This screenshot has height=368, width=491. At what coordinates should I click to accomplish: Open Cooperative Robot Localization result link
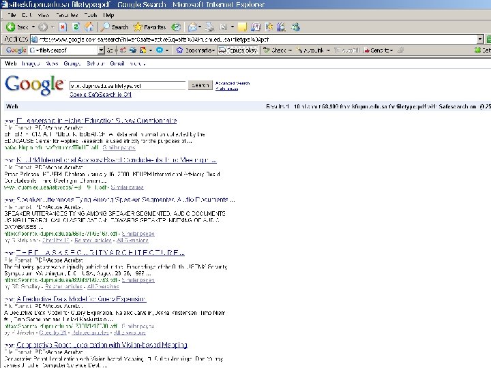pyautogui.click(x=102, y=345)
